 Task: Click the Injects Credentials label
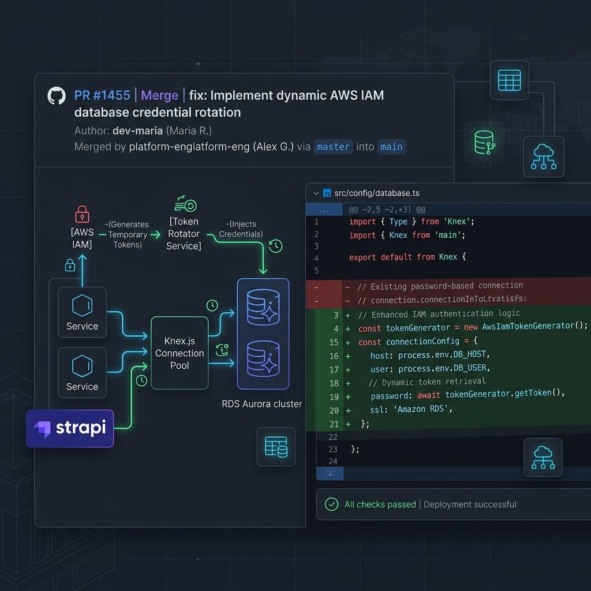pos(241,229)
